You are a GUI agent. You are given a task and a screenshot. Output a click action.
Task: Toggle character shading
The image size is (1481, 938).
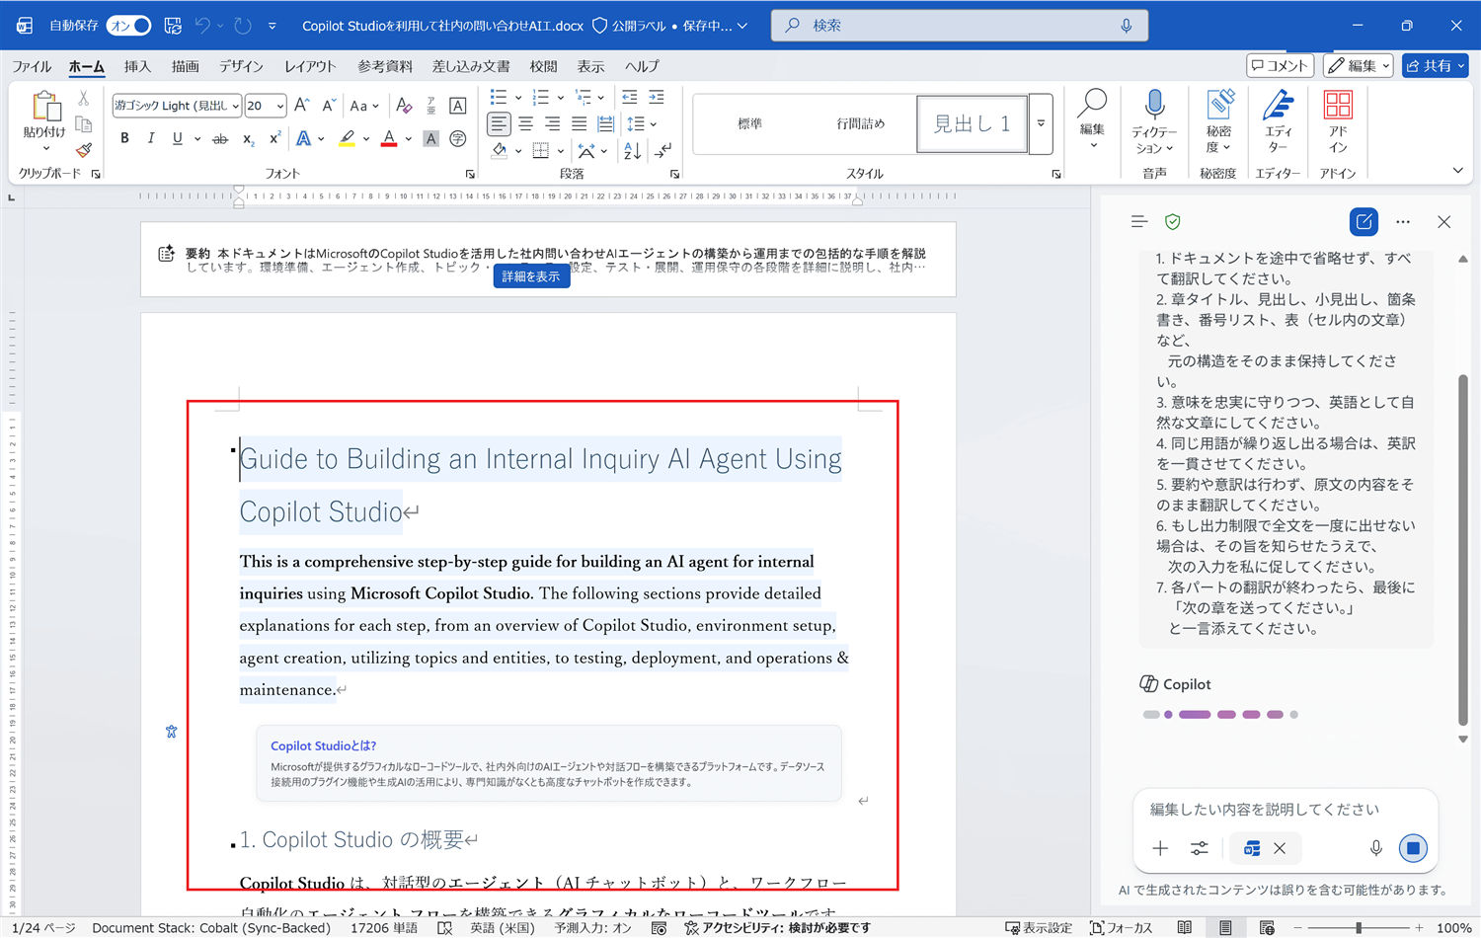click(430, 139)
